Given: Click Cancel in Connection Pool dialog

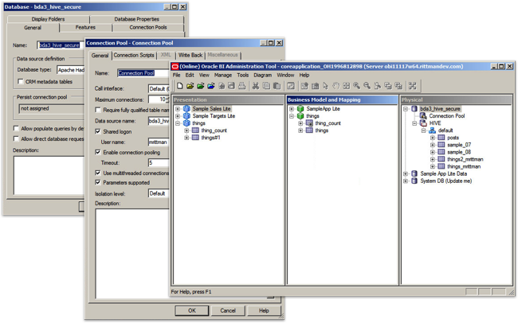Looking at the screenshot, I should (x=228, y=310).
